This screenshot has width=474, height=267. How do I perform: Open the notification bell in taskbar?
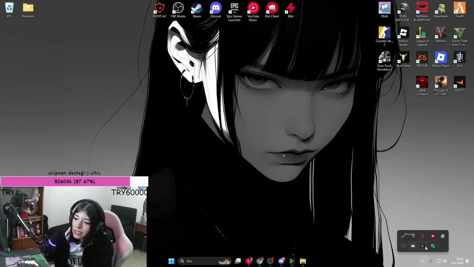(x=467, y=261)
